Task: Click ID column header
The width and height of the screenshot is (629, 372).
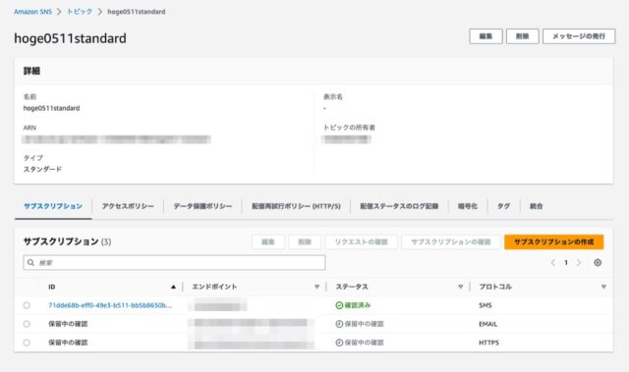Action: [x=52, y=287]
